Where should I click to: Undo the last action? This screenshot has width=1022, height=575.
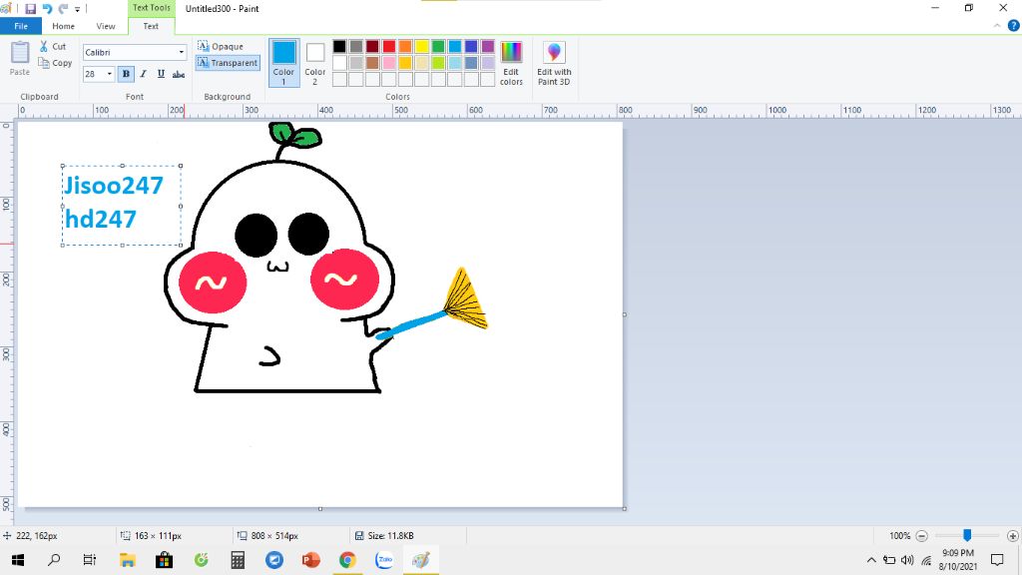47,8
